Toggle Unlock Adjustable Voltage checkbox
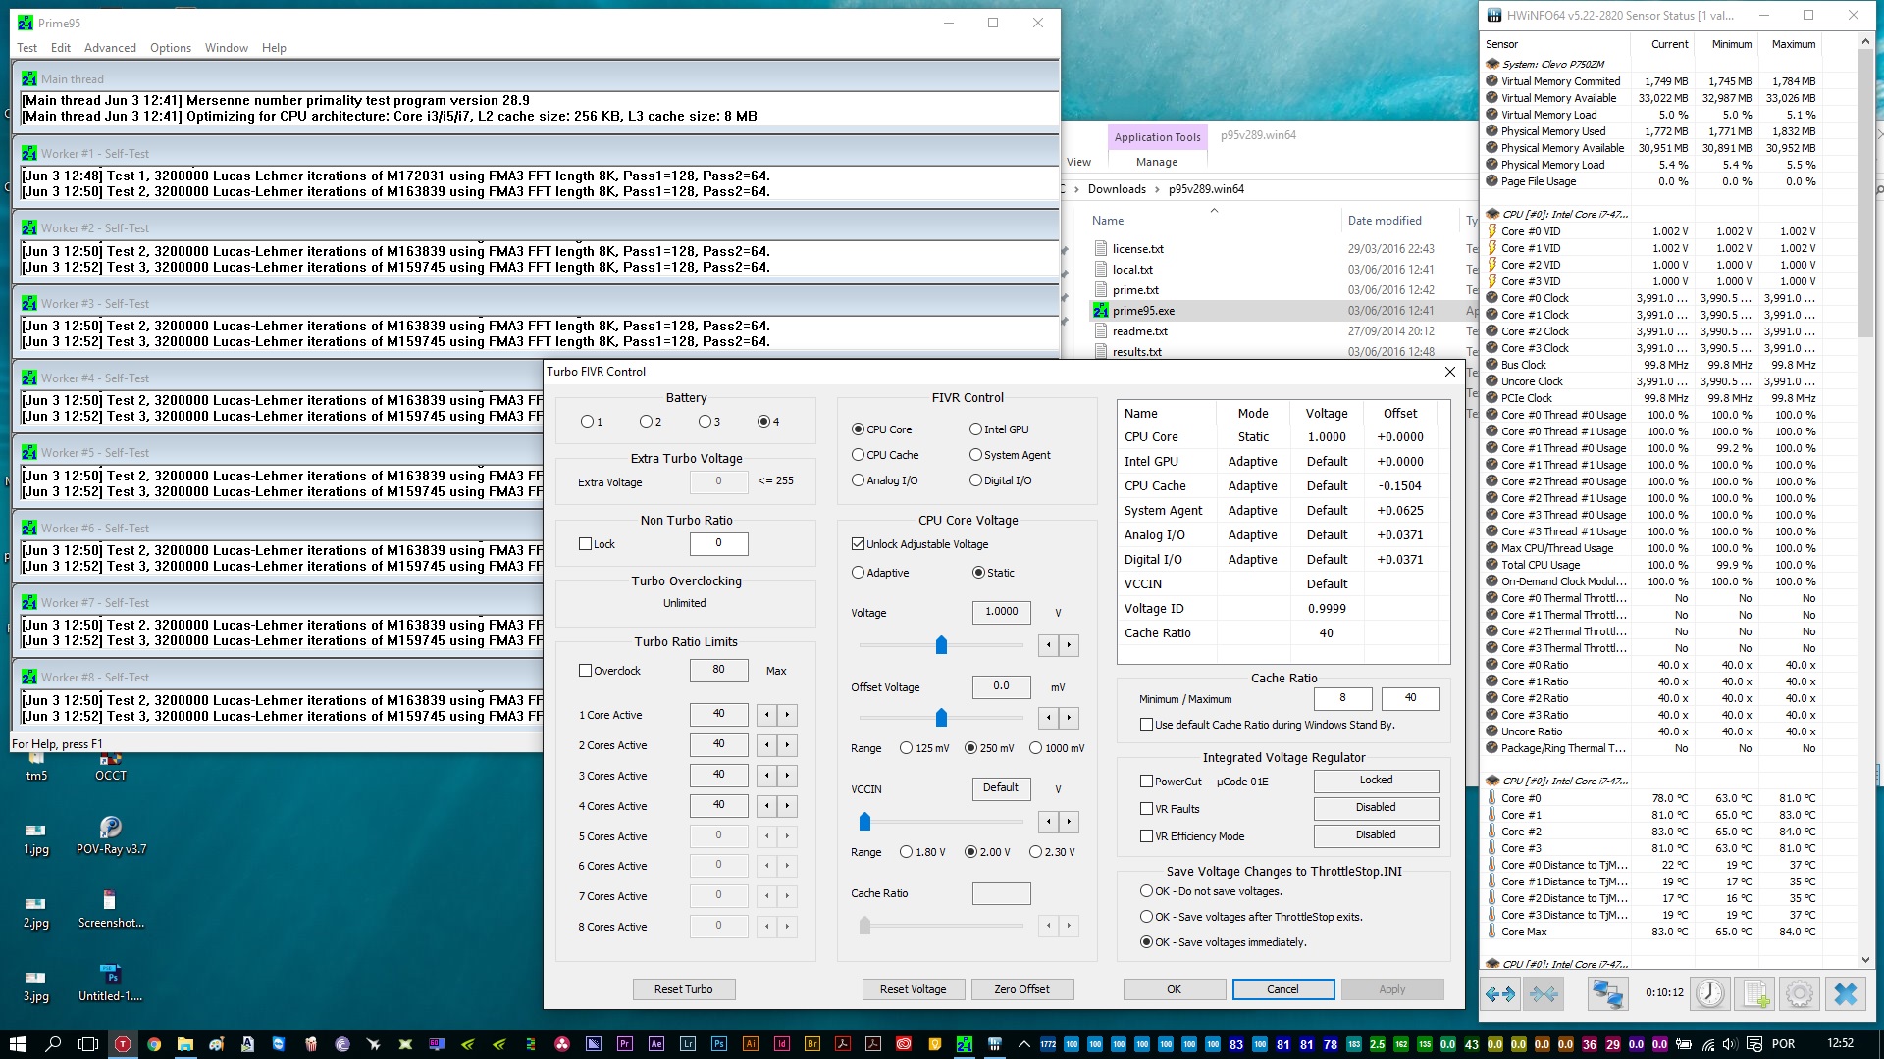The width and height of the screenshot is (1884, 1059). (858, 544)
